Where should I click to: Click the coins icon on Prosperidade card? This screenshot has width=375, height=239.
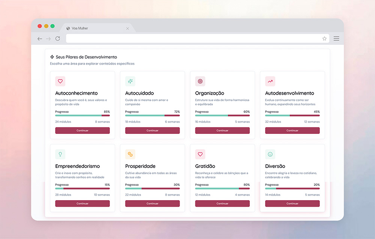tap(130, 154)
